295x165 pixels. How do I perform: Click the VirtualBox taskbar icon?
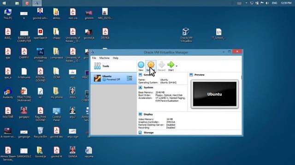(x=37, y=3)
